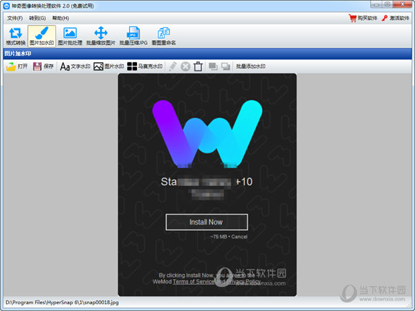415x311 pixels.
Task: Click 批量添加水印 batch add watermark
Action: [250, 66]
